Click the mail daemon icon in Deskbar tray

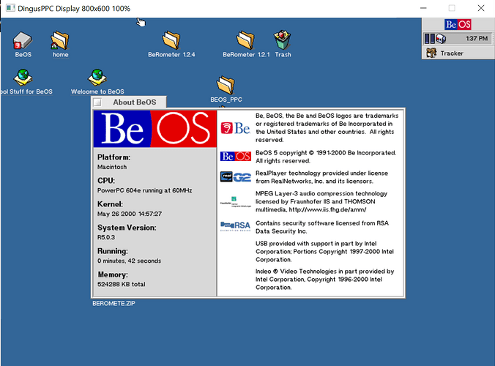coord(441,39)
